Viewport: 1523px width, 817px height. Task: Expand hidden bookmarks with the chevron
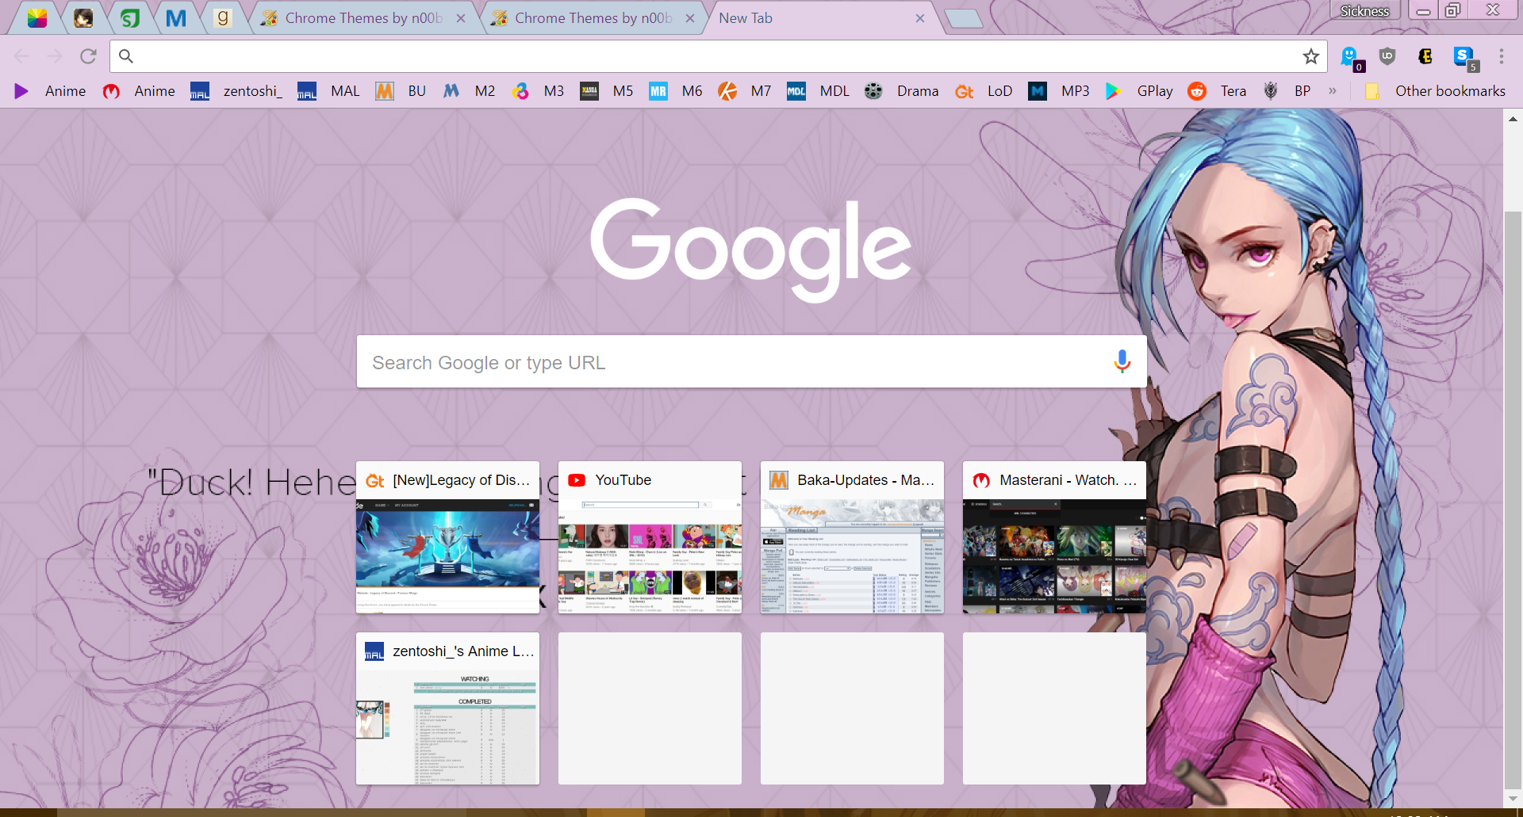coord(1333,91)
